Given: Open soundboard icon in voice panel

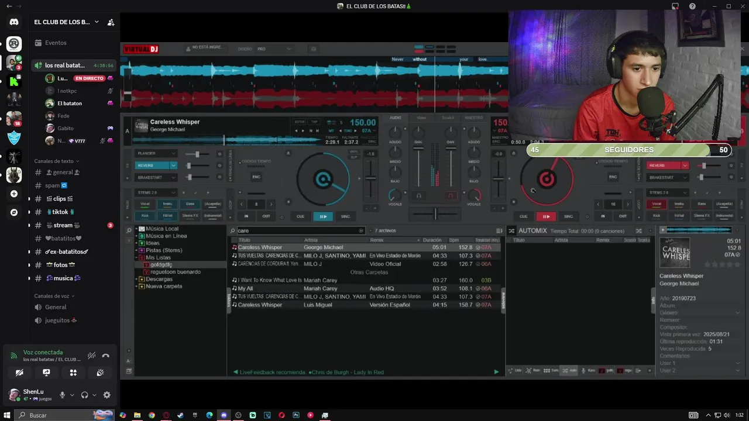Looking at the screenshot, I should tap(100, 372).
